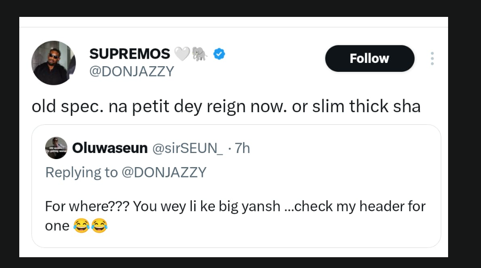Click the first laughing emoji in quoted tweet

[x=81, y=227]
